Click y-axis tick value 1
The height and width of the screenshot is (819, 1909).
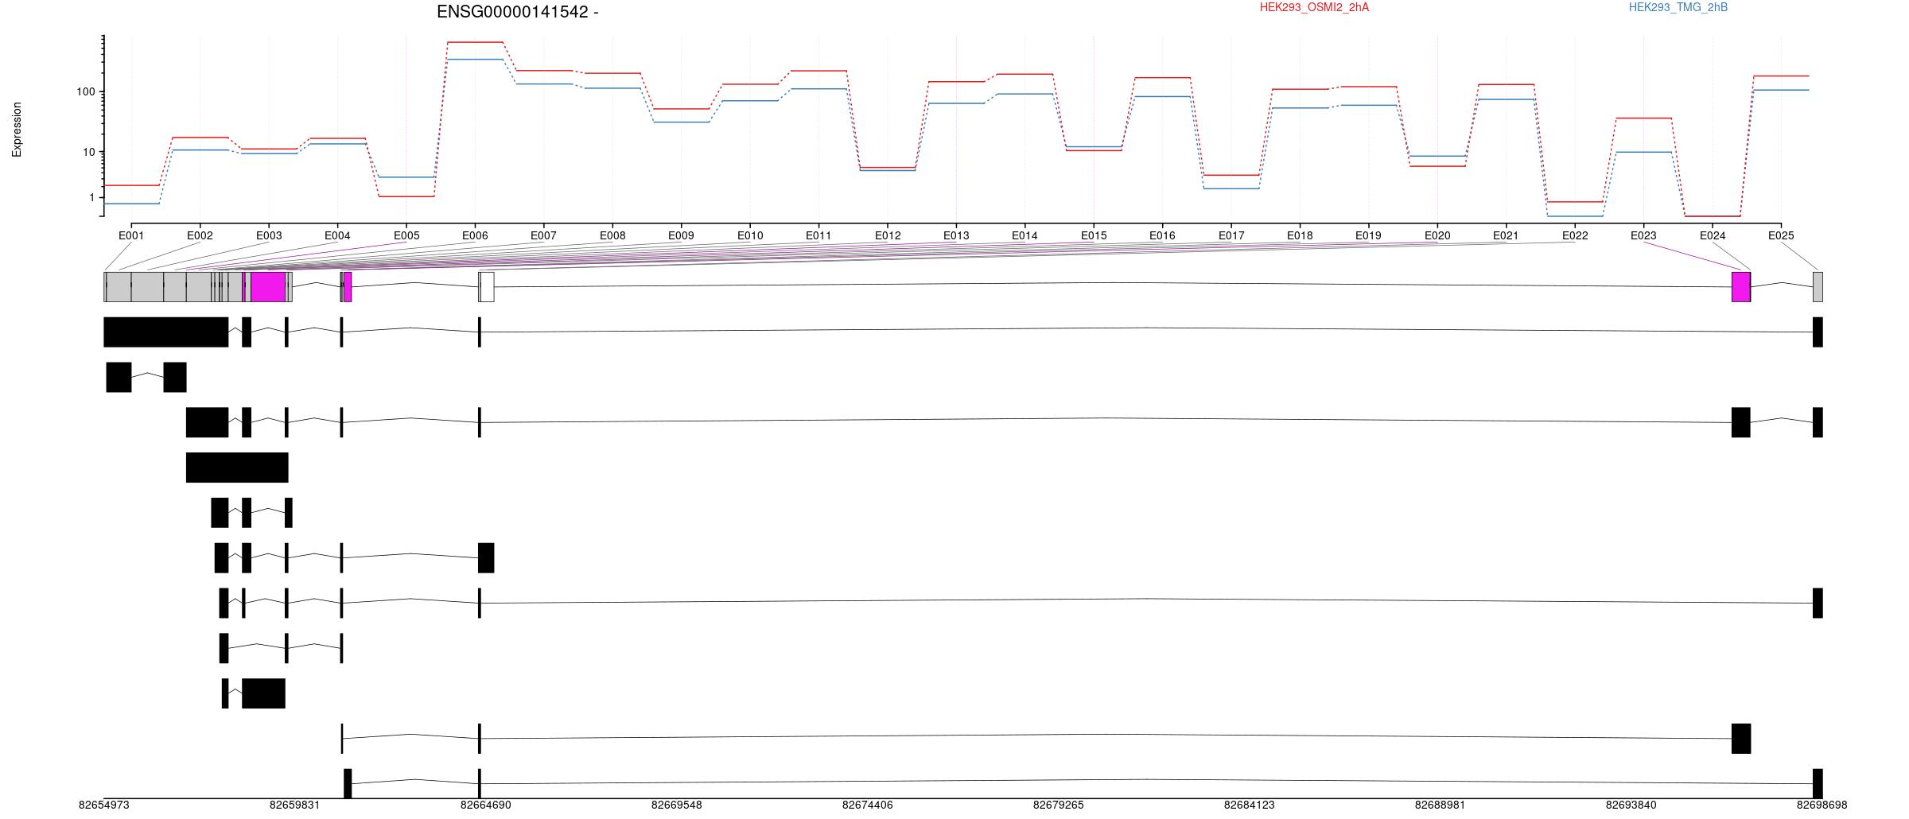[92, 197]
